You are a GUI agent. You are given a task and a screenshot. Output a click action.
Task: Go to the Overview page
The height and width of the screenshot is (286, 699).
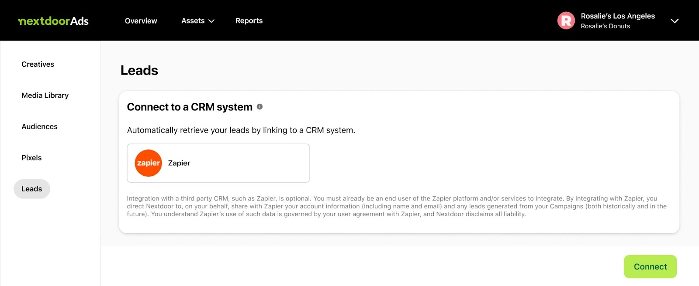click(141, 20)
